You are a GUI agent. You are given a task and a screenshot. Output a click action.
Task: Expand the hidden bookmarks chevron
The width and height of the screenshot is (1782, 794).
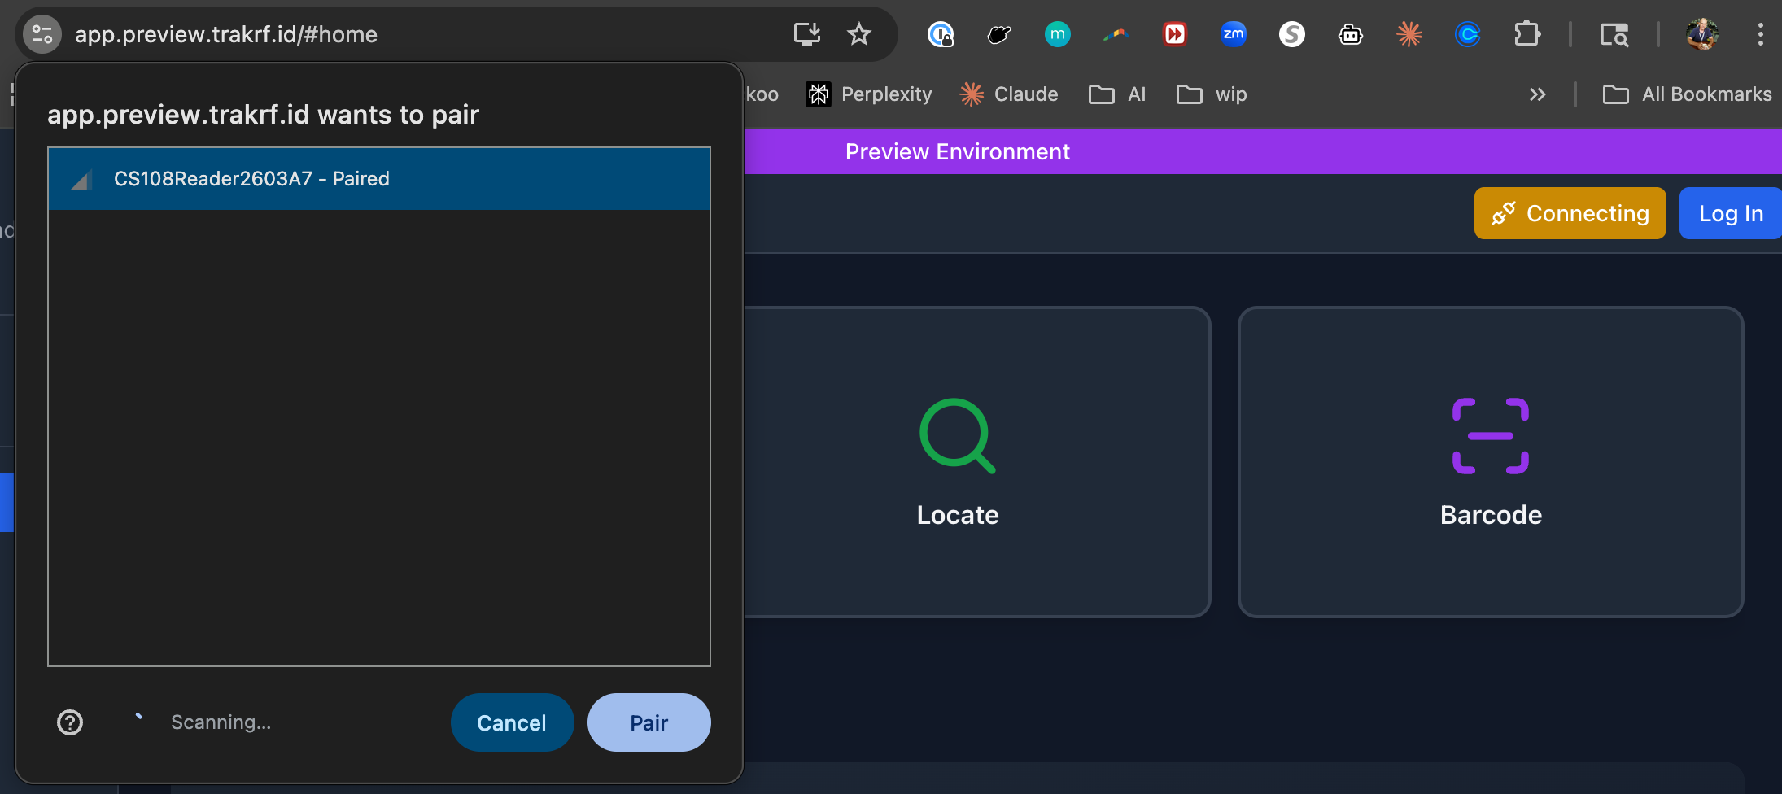(x=1537, y=94)
